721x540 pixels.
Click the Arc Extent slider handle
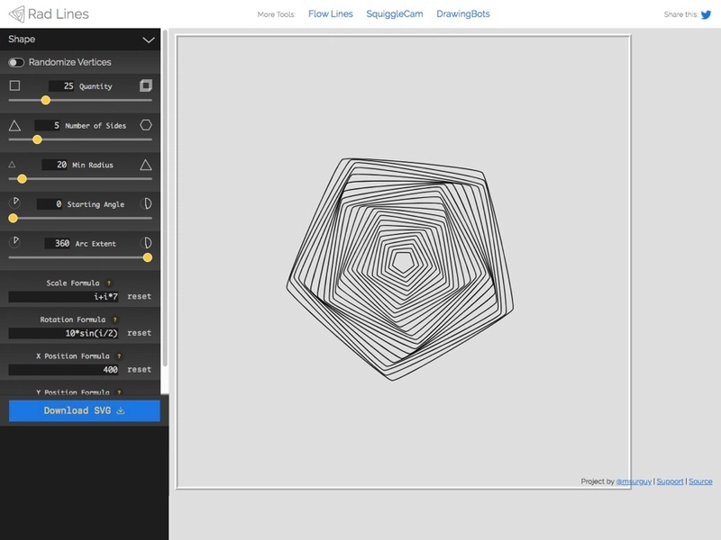pos(148,257)
